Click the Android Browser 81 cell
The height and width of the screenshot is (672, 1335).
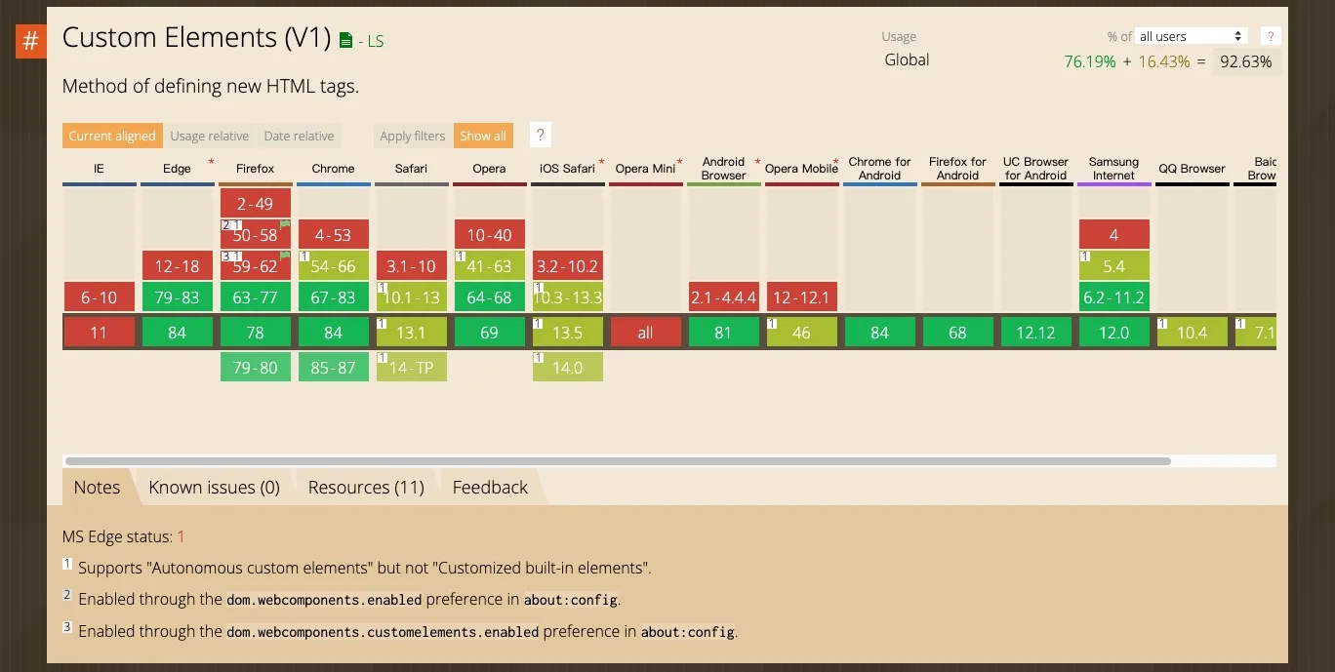[x=723, y=333]
